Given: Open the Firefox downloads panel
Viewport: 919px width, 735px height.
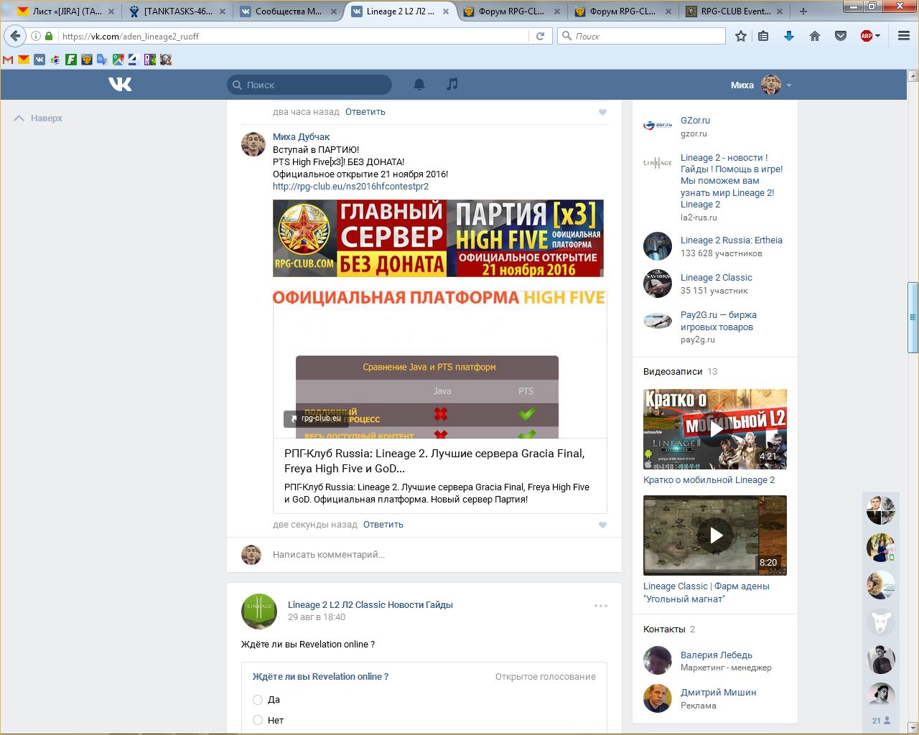Looking at the screenshot, I should pos(789,36).
